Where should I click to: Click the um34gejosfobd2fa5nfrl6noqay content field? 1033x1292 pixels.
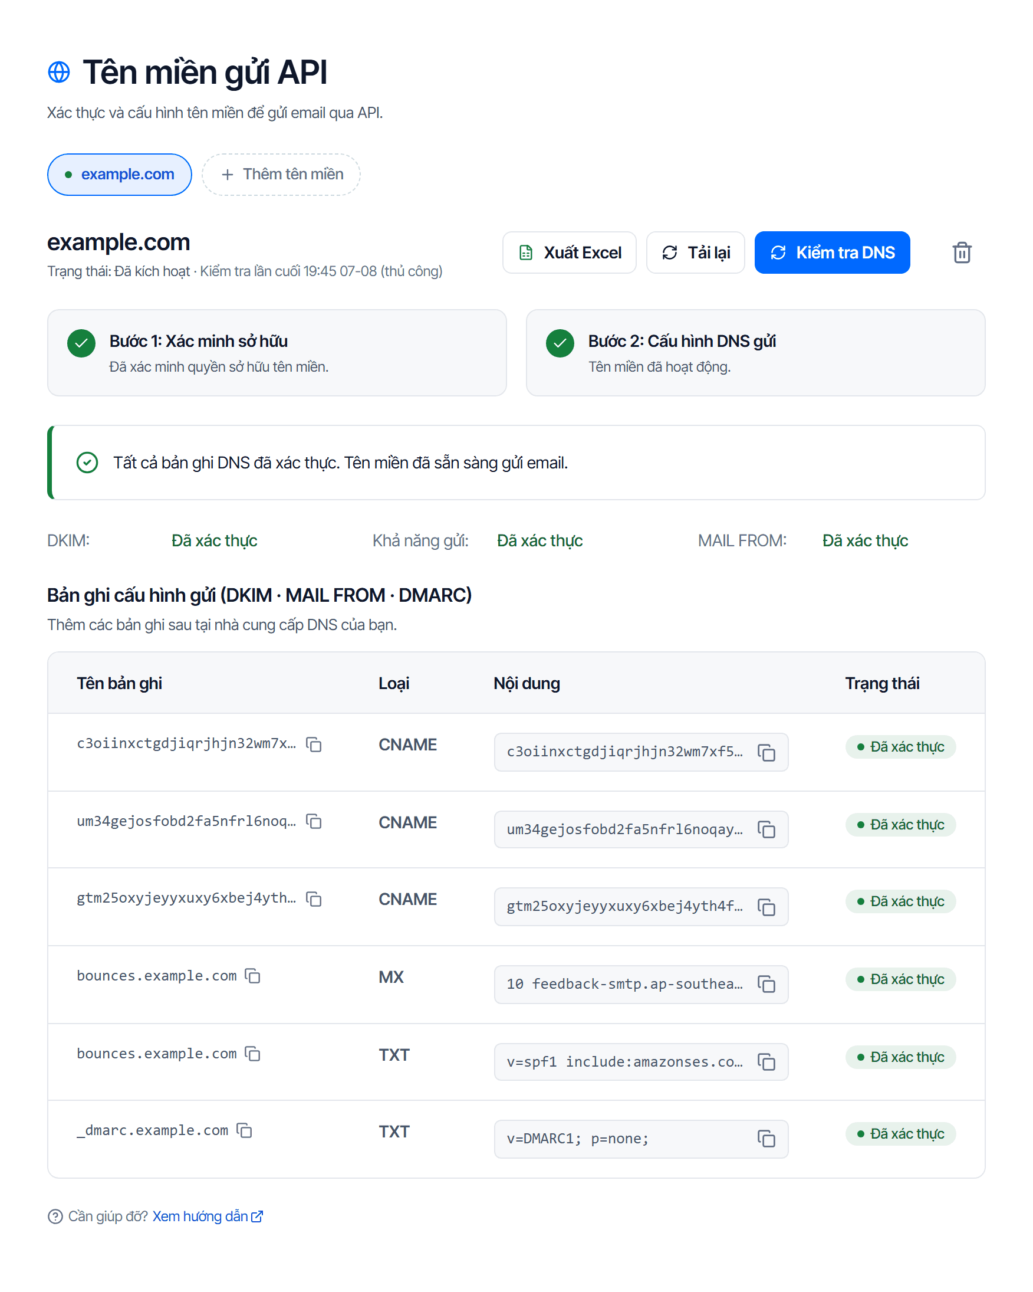coord(641,829)
